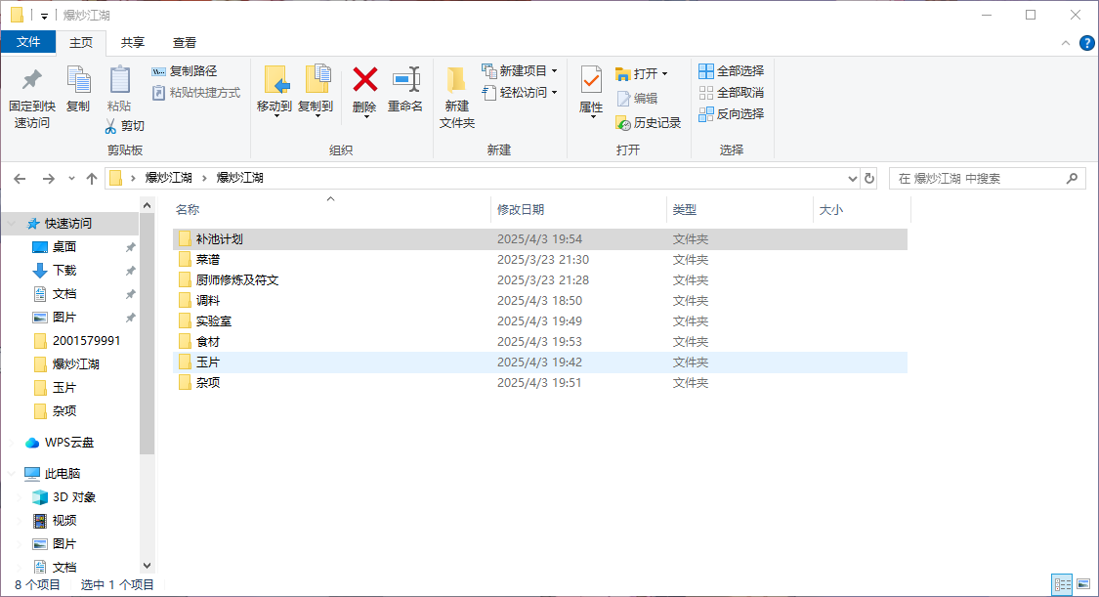Switch to details view in status bar
This screenshot has height=597, width=1099.
pos(1061,584)
